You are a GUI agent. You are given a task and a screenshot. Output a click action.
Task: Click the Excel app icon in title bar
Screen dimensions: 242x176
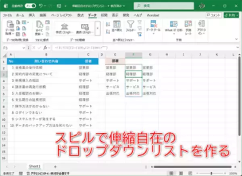click(6, 6)
